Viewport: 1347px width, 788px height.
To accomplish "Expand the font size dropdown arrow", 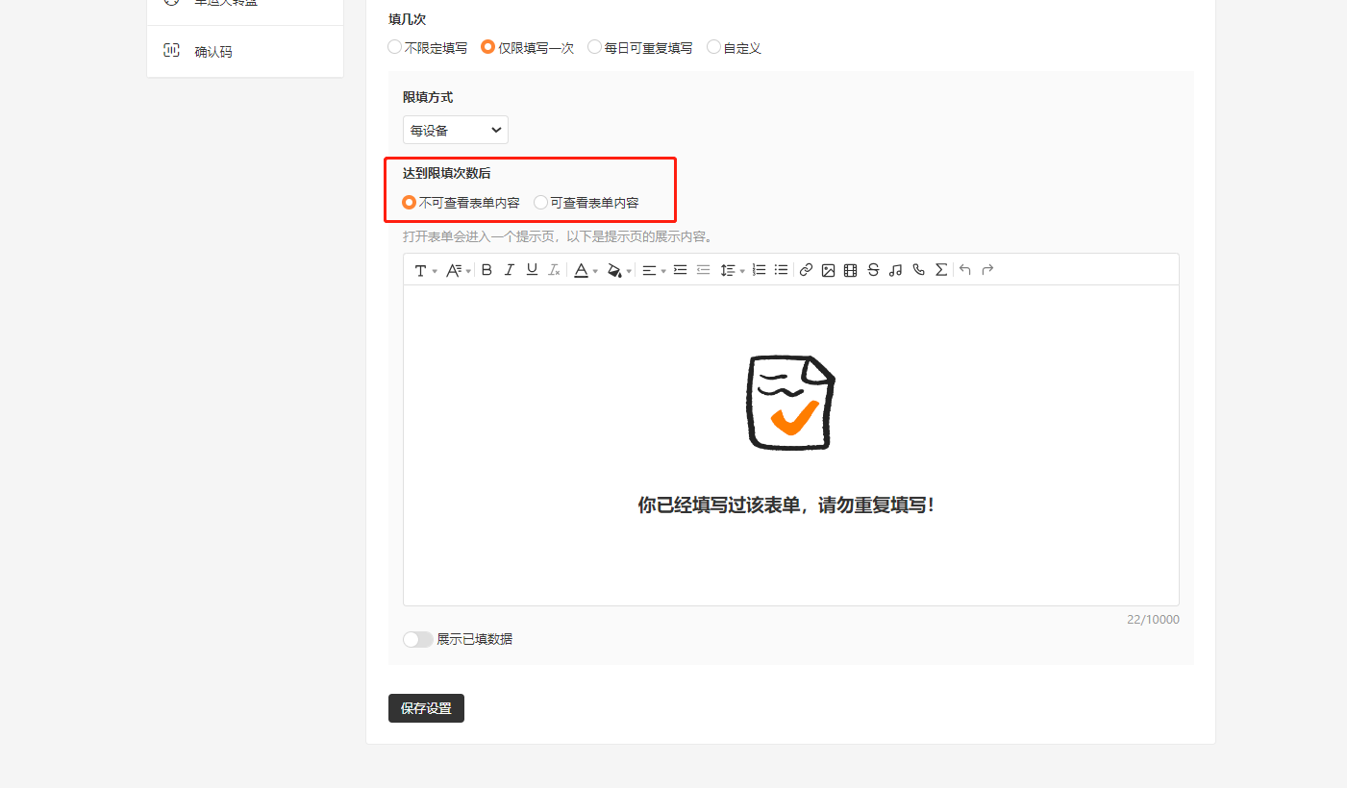I will 468,272.
